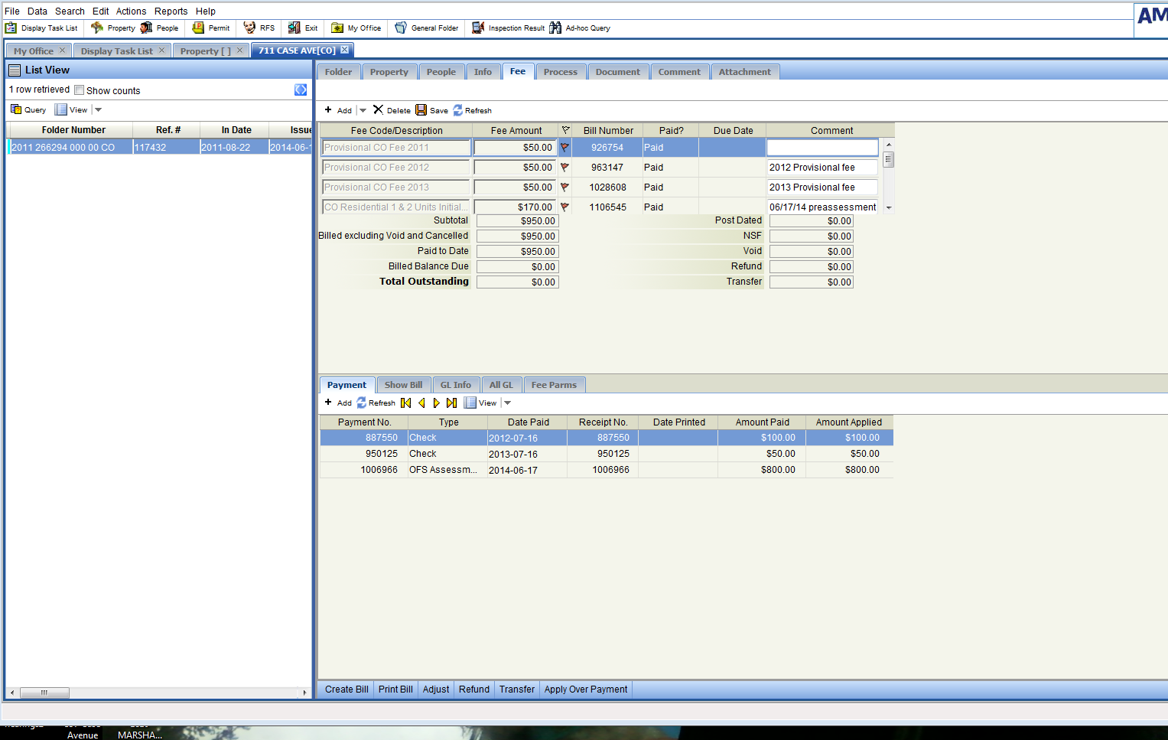Click the Query icon in List View

[x=16, y=110]
